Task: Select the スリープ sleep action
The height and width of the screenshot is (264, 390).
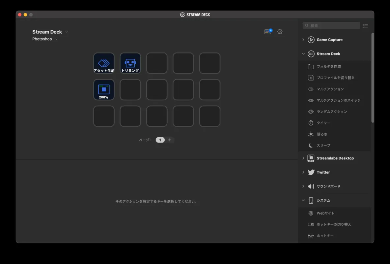Action: point(323,145)
